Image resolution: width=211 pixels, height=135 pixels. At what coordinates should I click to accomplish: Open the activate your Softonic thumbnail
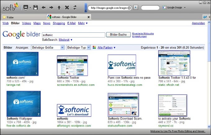(173, 106)
